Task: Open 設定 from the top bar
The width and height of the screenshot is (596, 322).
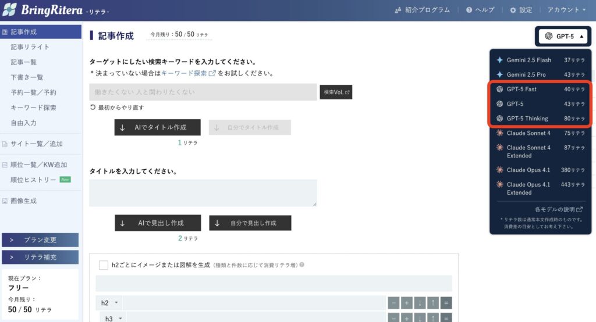Action: [x=521, y=10]
